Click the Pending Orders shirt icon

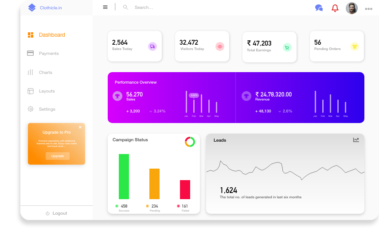tap(354, 46)
